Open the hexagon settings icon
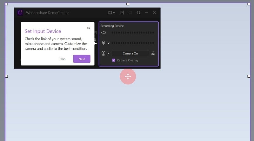Image resolution: width=254 pixels, height=141 pixels. [x=138, y=12]
